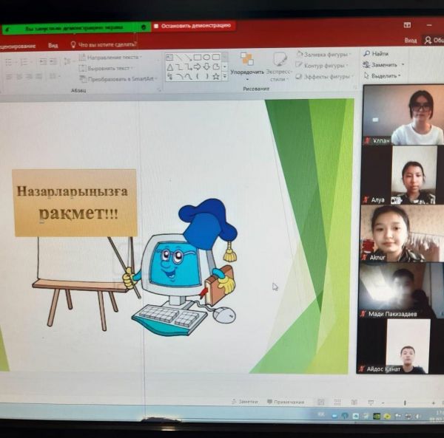Image resolution: width=444 pixels, height=438 pixels.
Task: Click Преобразовать в SmartArt
Action: tap(118, 78)
